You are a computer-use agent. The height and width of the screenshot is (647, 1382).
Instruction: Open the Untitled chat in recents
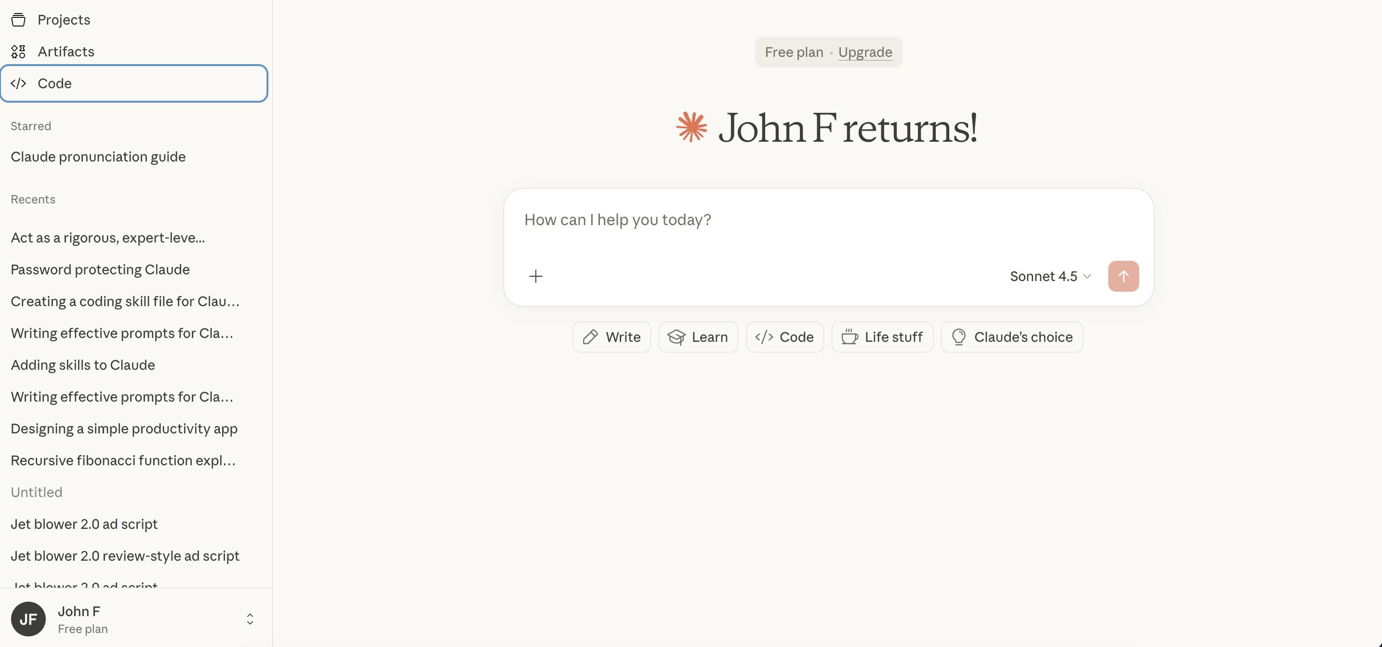(x=37, y=492)
